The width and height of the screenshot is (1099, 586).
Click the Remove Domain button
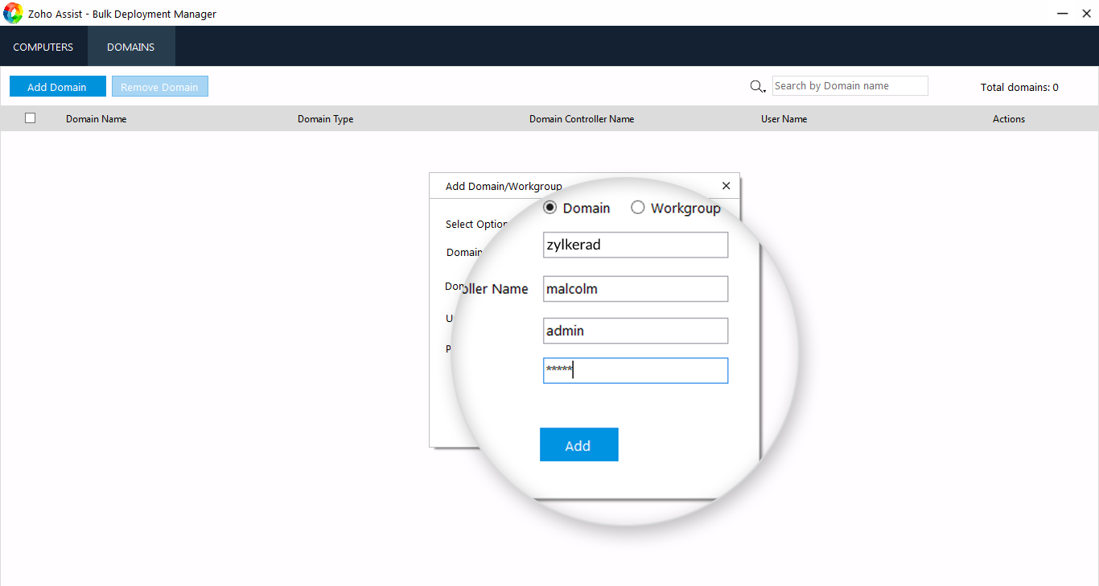[159, 87]
